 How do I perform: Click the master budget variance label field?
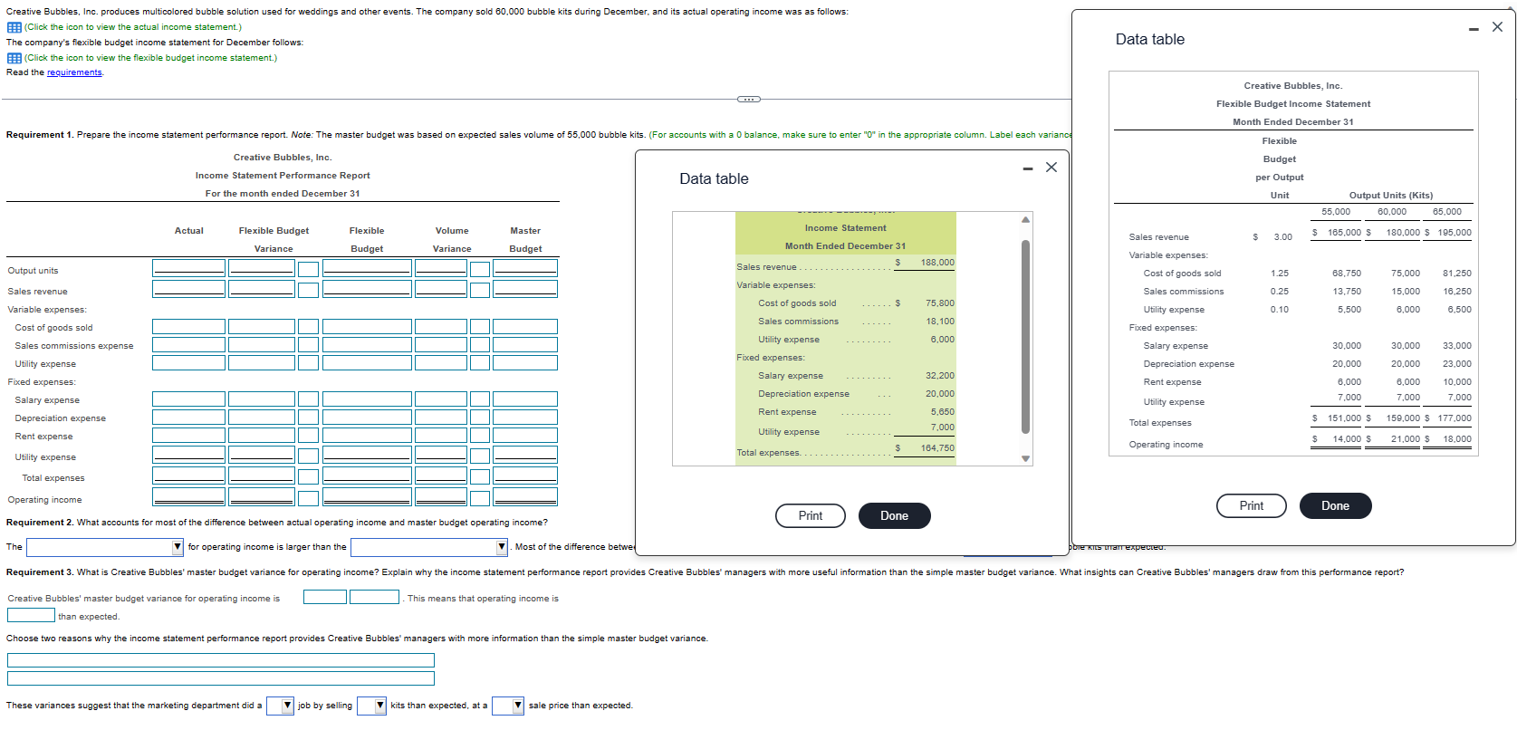pos(374,598)
